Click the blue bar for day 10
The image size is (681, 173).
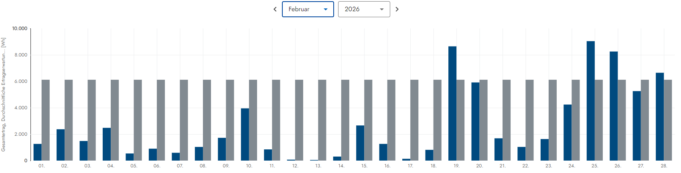[x=245, y=134]
